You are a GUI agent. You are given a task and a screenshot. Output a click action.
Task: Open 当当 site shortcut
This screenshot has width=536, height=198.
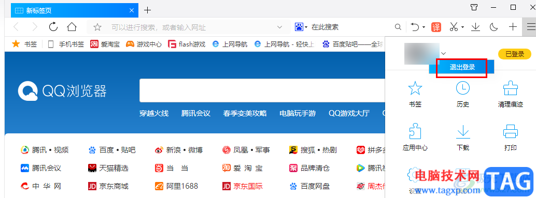pos(172,168)
